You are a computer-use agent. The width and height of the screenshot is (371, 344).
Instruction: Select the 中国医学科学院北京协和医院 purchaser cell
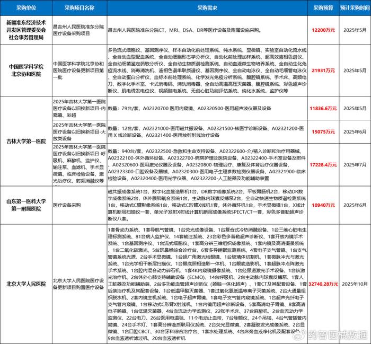pos(26,70)
